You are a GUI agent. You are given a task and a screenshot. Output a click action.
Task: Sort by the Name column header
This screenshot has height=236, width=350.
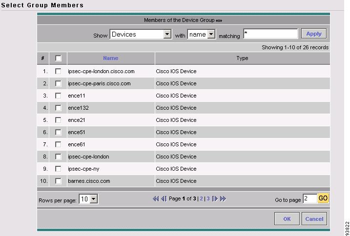pyautogui.click(x=110, y=58)
